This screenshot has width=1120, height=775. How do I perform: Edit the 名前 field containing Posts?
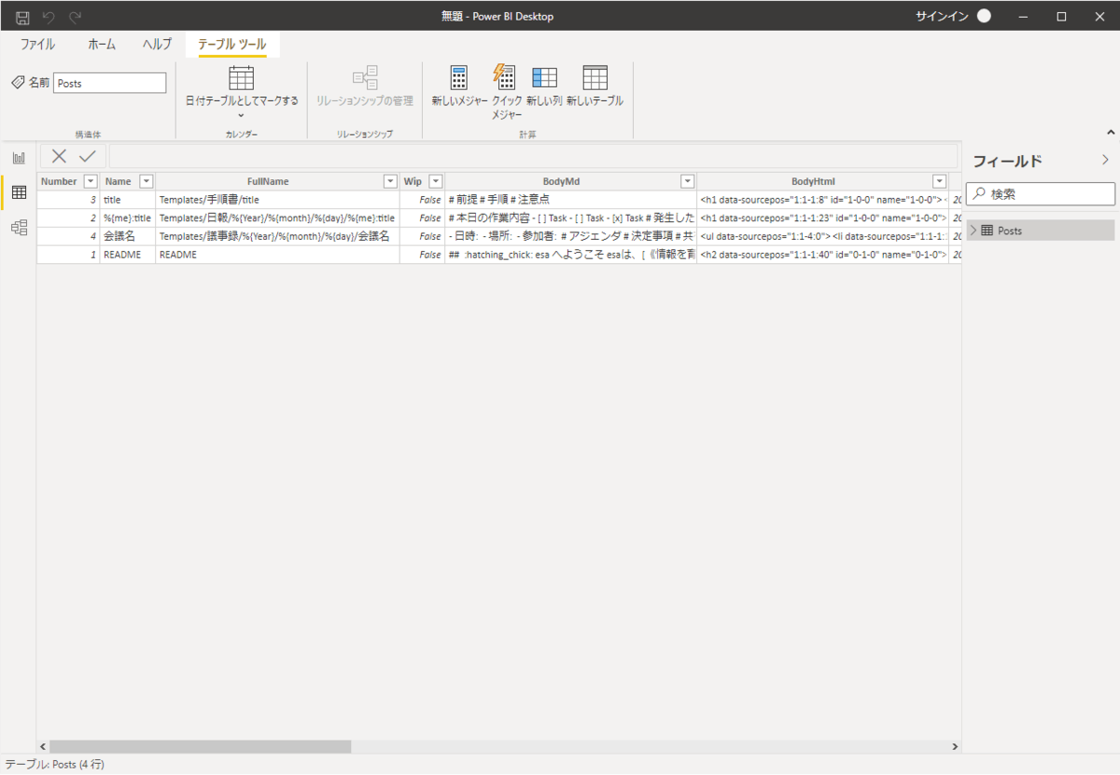[109, 83]
